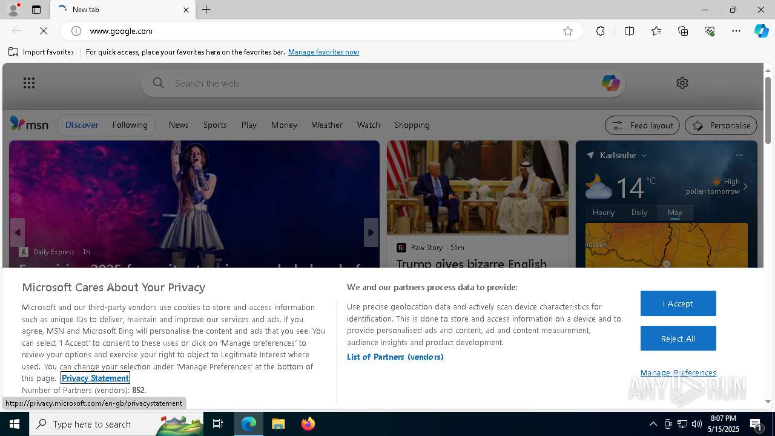The height and width of the screenshot is (436, 775).
Task: Open the tab actions menu icon
Action: coord(36,10)
